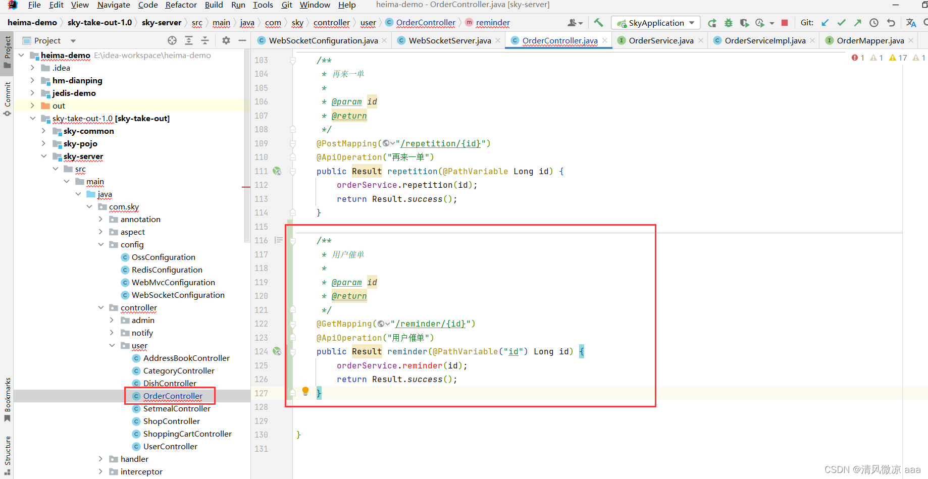Expand the hm-dianping folder
Screen dimensions: 928x479
click(x=32, y=80)
